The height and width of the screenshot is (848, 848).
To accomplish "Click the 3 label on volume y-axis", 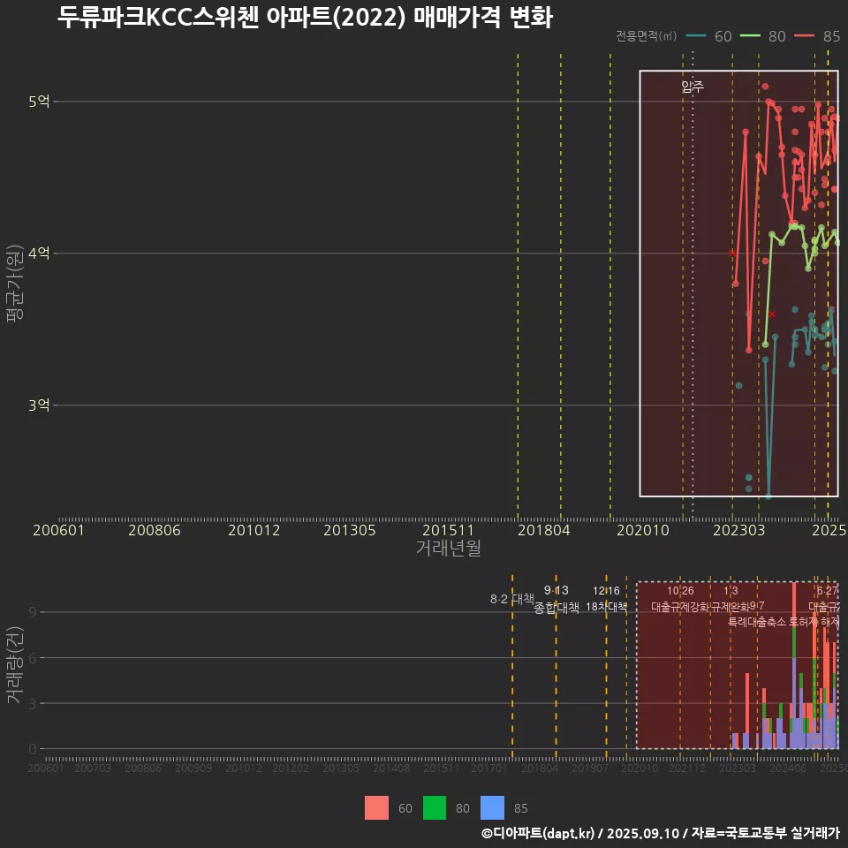I will tap(33, 704).
